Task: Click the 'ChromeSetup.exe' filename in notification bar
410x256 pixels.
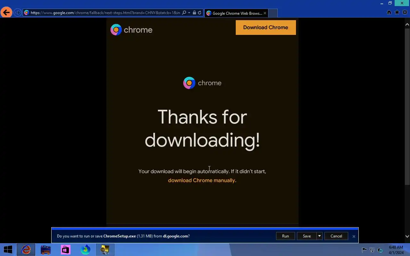Action: point(119,236)
